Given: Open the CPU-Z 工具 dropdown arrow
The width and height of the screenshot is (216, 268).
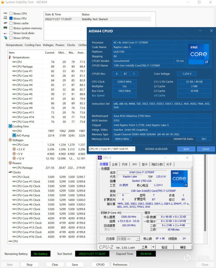Looking at the screenshot, I should pyautogui.click(x=153, y=247).
